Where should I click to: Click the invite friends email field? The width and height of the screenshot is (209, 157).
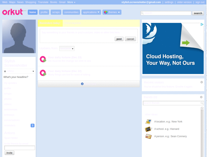20,148
